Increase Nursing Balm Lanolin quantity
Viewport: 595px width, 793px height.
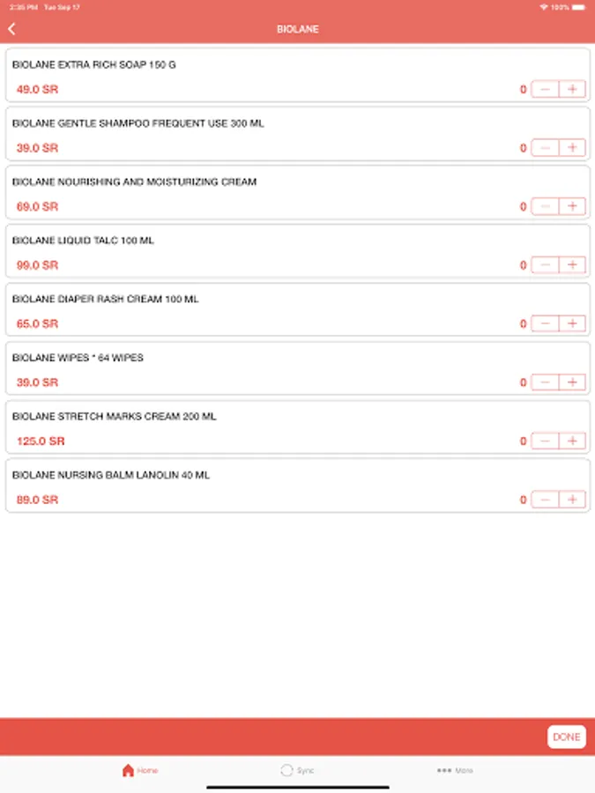572,500
